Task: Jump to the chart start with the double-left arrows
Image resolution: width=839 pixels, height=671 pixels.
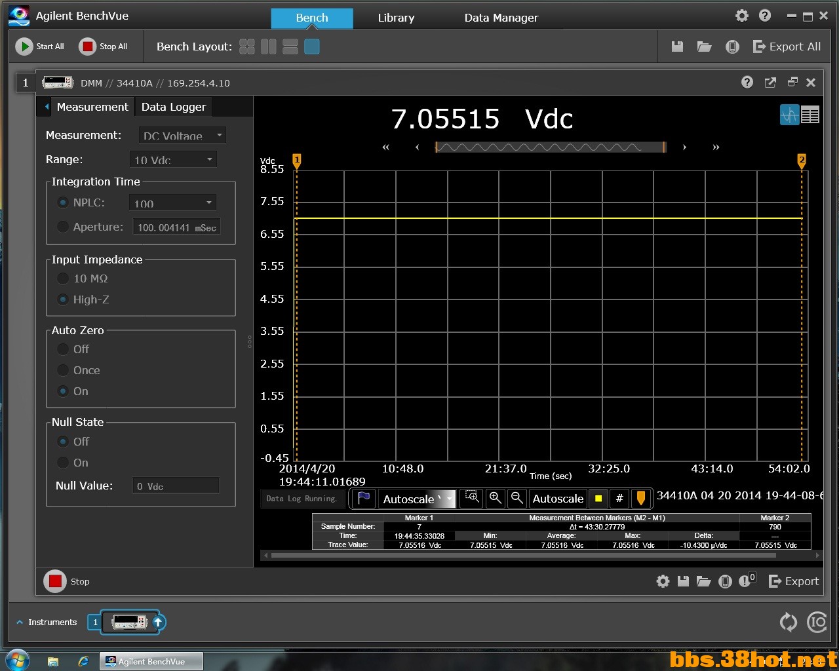Action: (386, 147)
